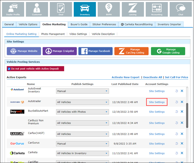Screen dimensions: 194x163
Task: Remove the Autotrader export
Action: [182, 102]
